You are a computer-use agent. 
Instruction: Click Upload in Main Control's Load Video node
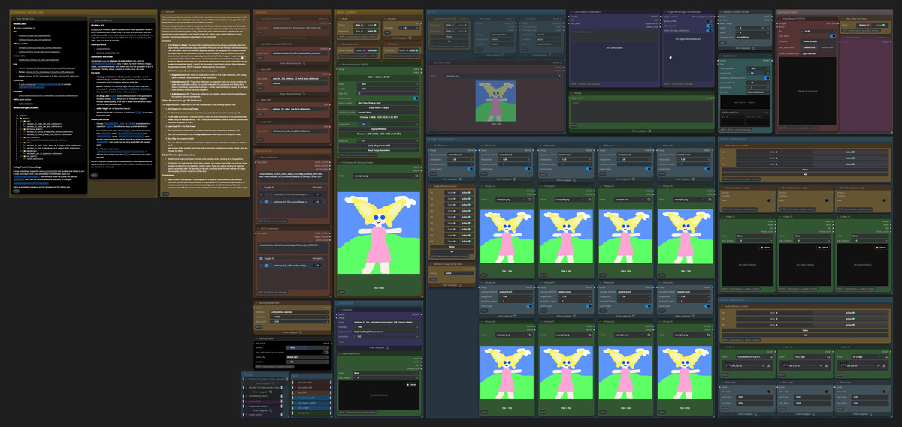click(411, 384)
